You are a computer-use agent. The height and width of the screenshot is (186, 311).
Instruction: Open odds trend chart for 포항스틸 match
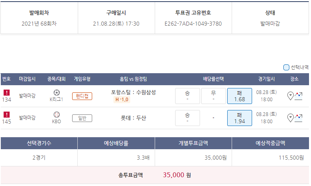pos(299,96)
